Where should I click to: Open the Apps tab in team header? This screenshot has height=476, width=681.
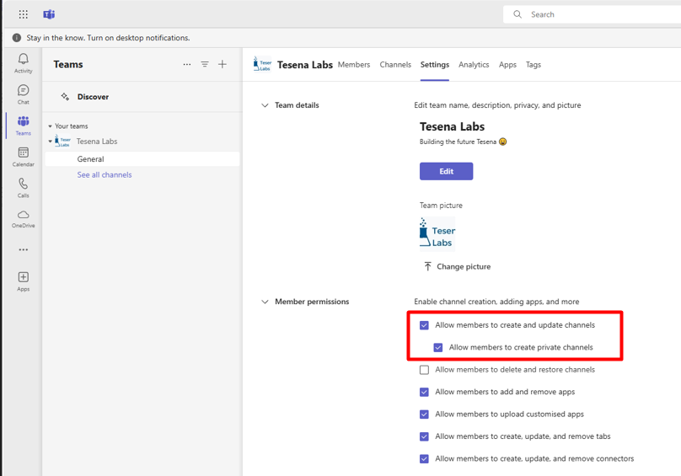[507, 64]
